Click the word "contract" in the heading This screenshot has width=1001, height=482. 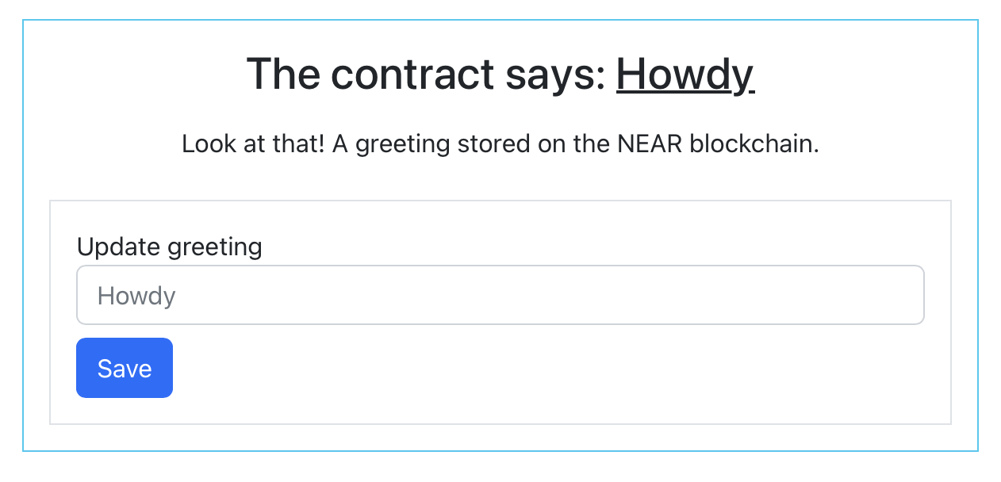412,75
